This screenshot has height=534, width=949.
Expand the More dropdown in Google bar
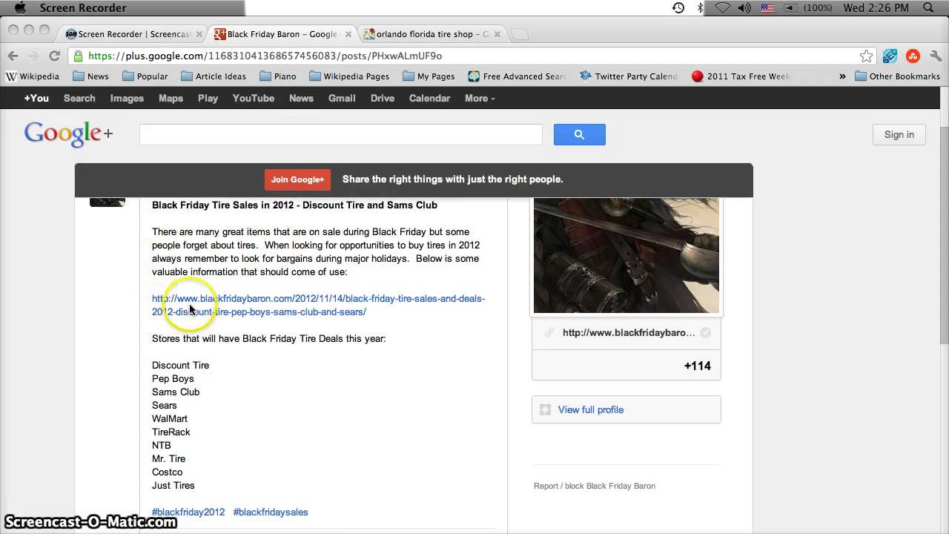coord(480,98)
